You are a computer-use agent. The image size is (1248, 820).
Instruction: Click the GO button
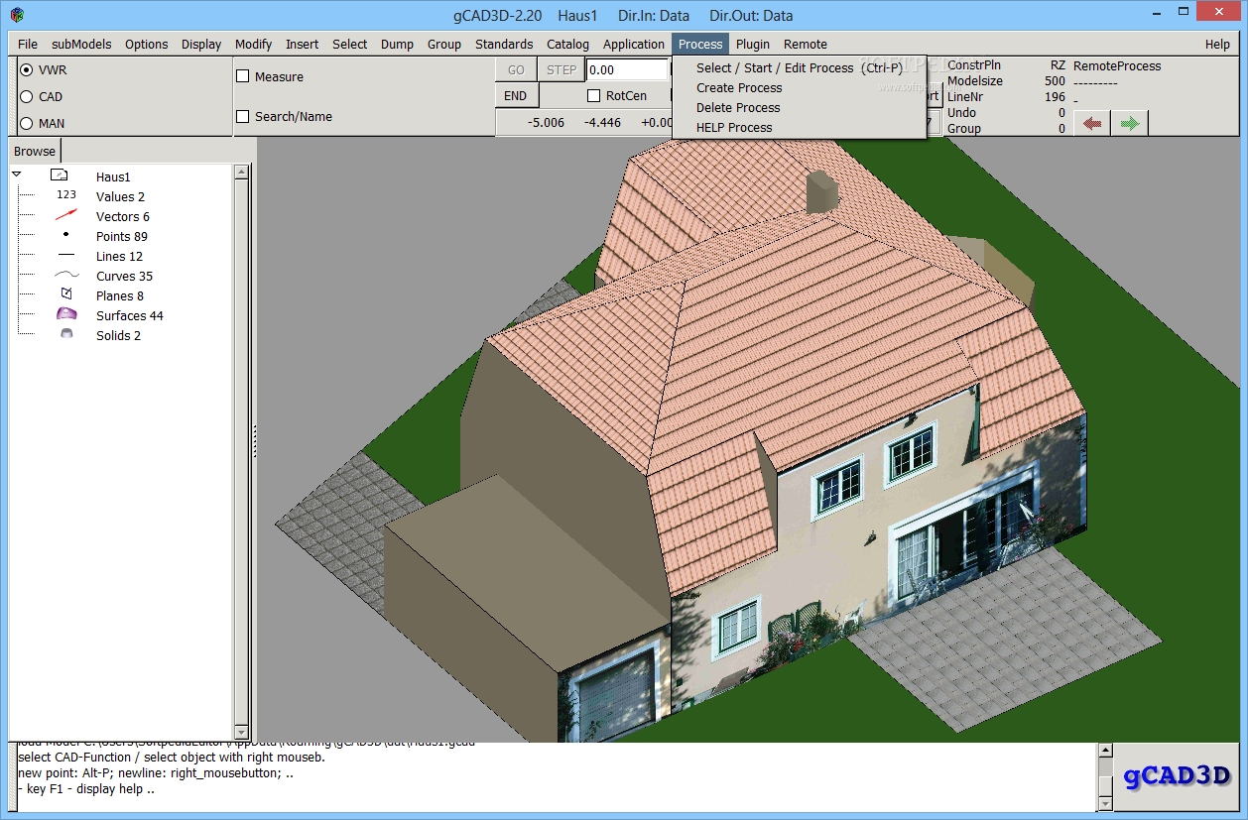(516, 69)
